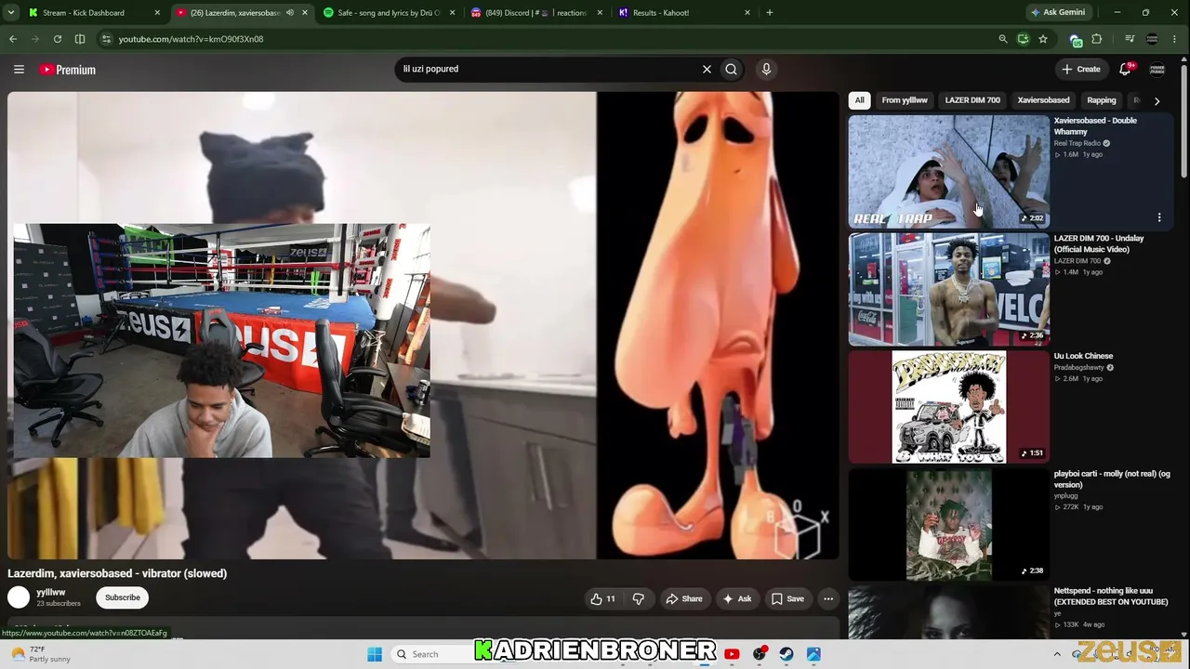1190x669 pixels.
Task: Open the browser media controls icon
Action: pos(1130,39)
